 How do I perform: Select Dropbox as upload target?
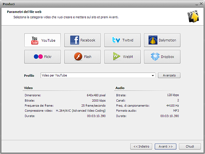[162, 57]
